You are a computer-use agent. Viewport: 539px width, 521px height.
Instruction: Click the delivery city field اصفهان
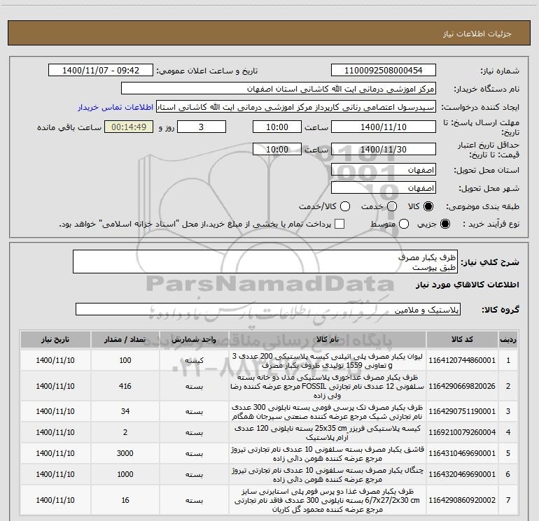tap(384, 188)
